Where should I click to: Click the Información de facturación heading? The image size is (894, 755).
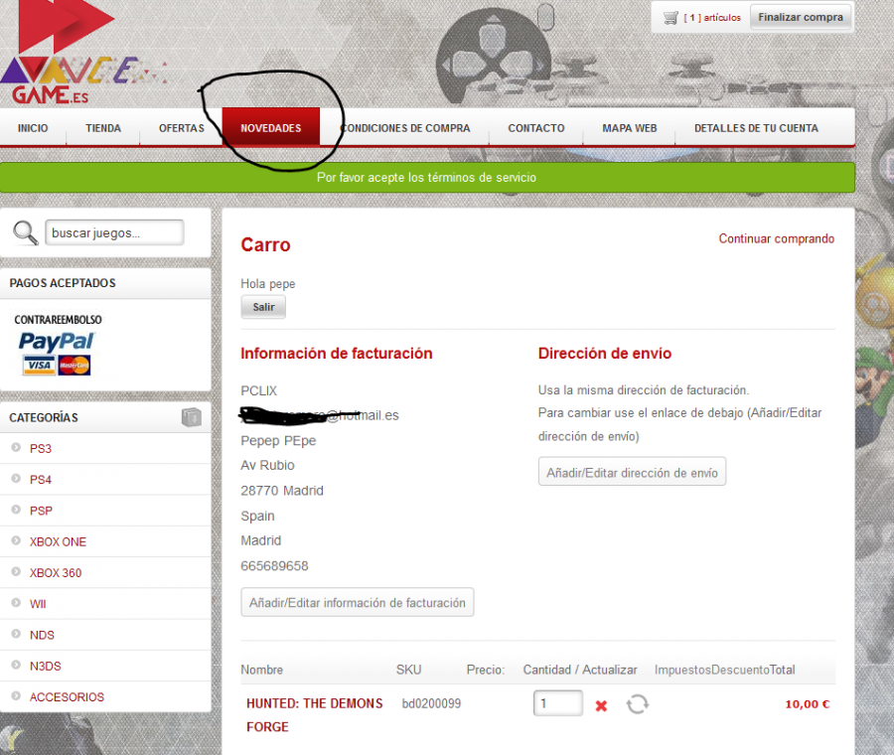click(x=337, y=354)
